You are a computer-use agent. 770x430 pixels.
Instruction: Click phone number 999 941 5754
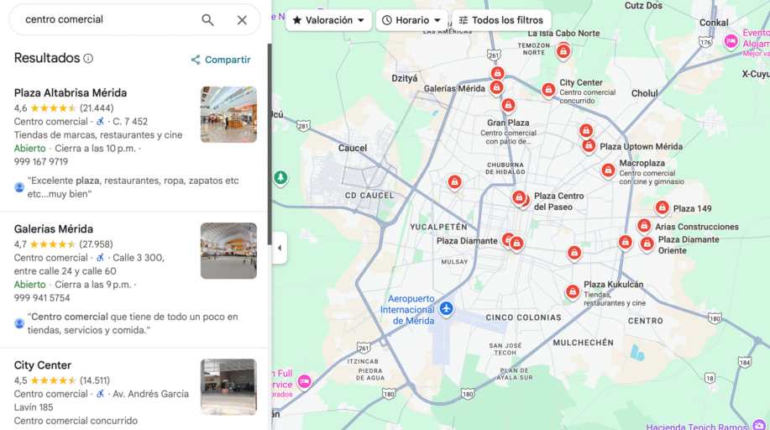click(x=42, y=298)
